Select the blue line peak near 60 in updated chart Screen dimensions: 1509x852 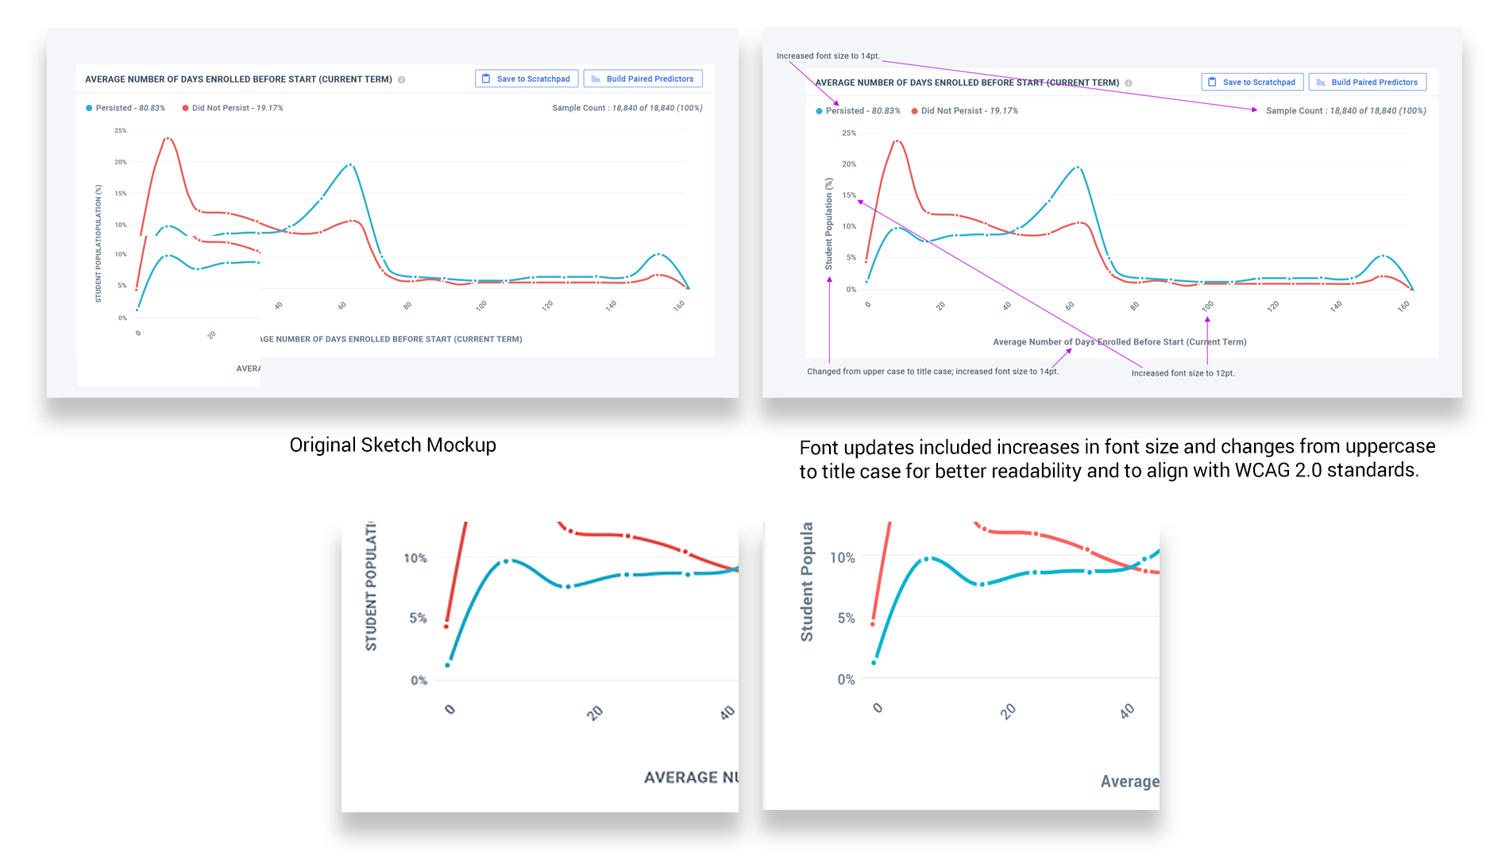(1077, 168)
